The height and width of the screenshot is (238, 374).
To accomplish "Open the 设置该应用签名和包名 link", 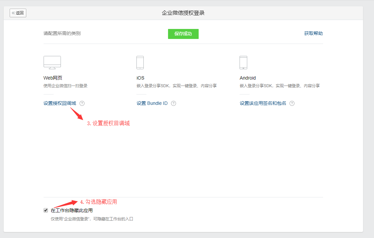I will [263, 103].
